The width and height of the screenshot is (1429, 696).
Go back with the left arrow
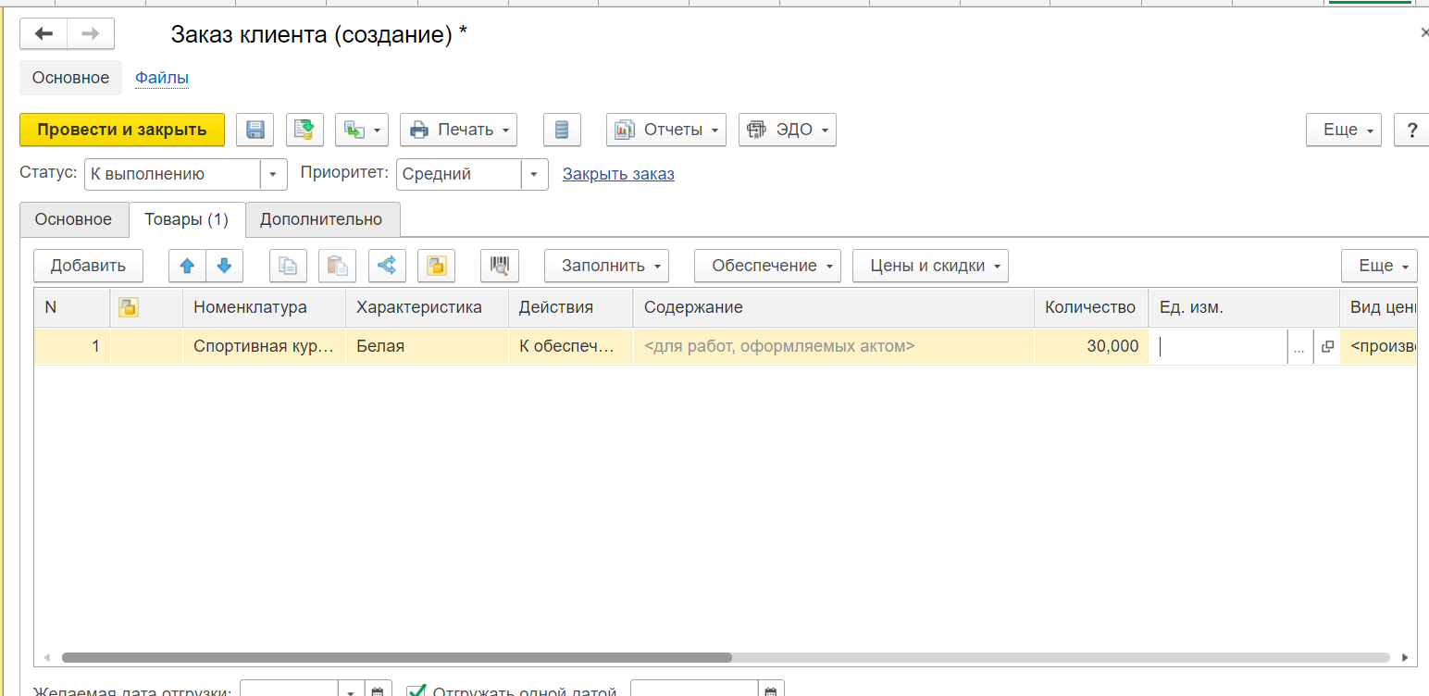click(43, 34)
